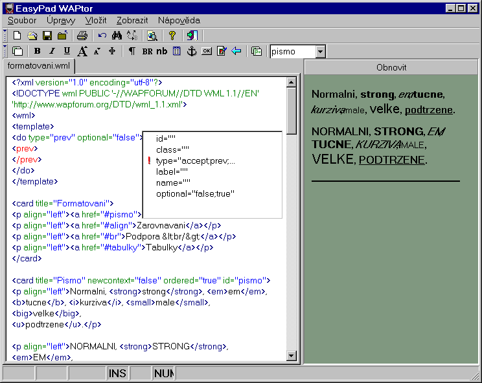
Task: Switch to the formatovani.wml tab
Action: pyautogui.click(x=39, y=66)
